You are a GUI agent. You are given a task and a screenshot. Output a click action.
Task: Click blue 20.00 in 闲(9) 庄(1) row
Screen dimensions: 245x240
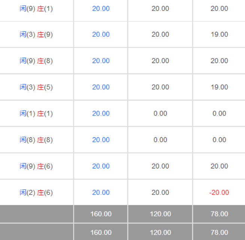tap(101, 8)
